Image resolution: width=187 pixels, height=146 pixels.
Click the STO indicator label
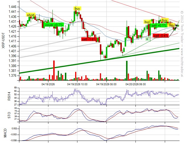[x=9, y=115]
